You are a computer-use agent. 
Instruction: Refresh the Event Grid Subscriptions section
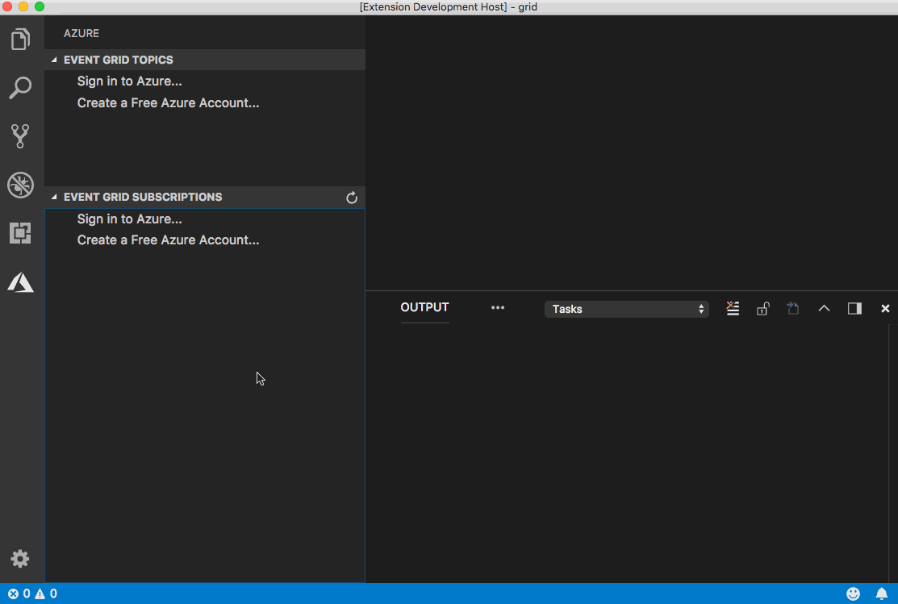coord(352,198)
